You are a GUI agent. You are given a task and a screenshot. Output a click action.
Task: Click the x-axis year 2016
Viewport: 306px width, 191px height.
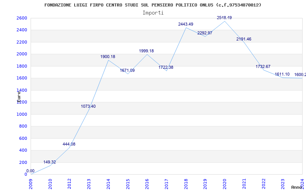pos(147,184)
